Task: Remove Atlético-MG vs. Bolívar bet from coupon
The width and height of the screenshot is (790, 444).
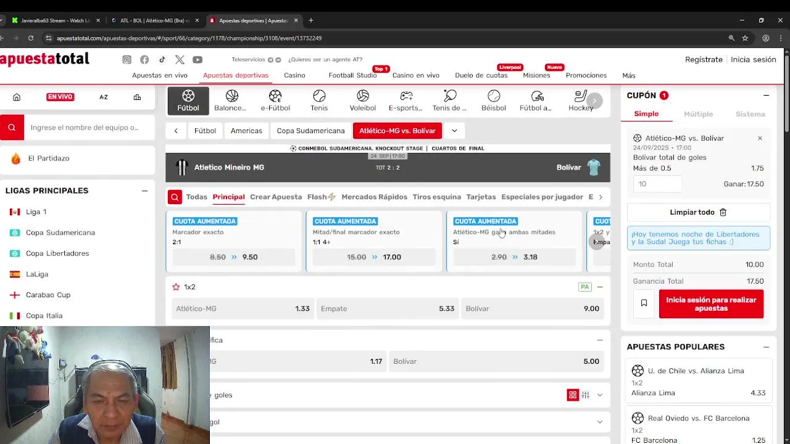Action: 760,138
